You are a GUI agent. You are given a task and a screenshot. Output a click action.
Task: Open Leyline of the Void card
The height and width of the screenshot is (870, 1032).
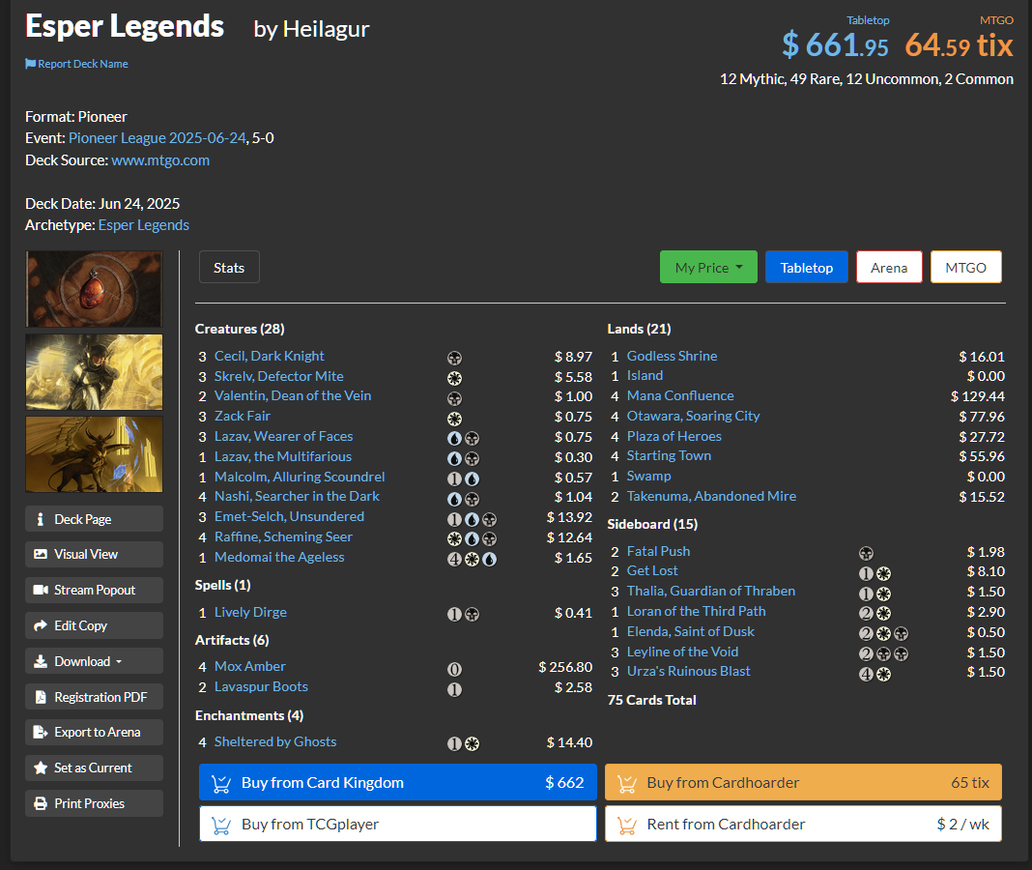682,652
